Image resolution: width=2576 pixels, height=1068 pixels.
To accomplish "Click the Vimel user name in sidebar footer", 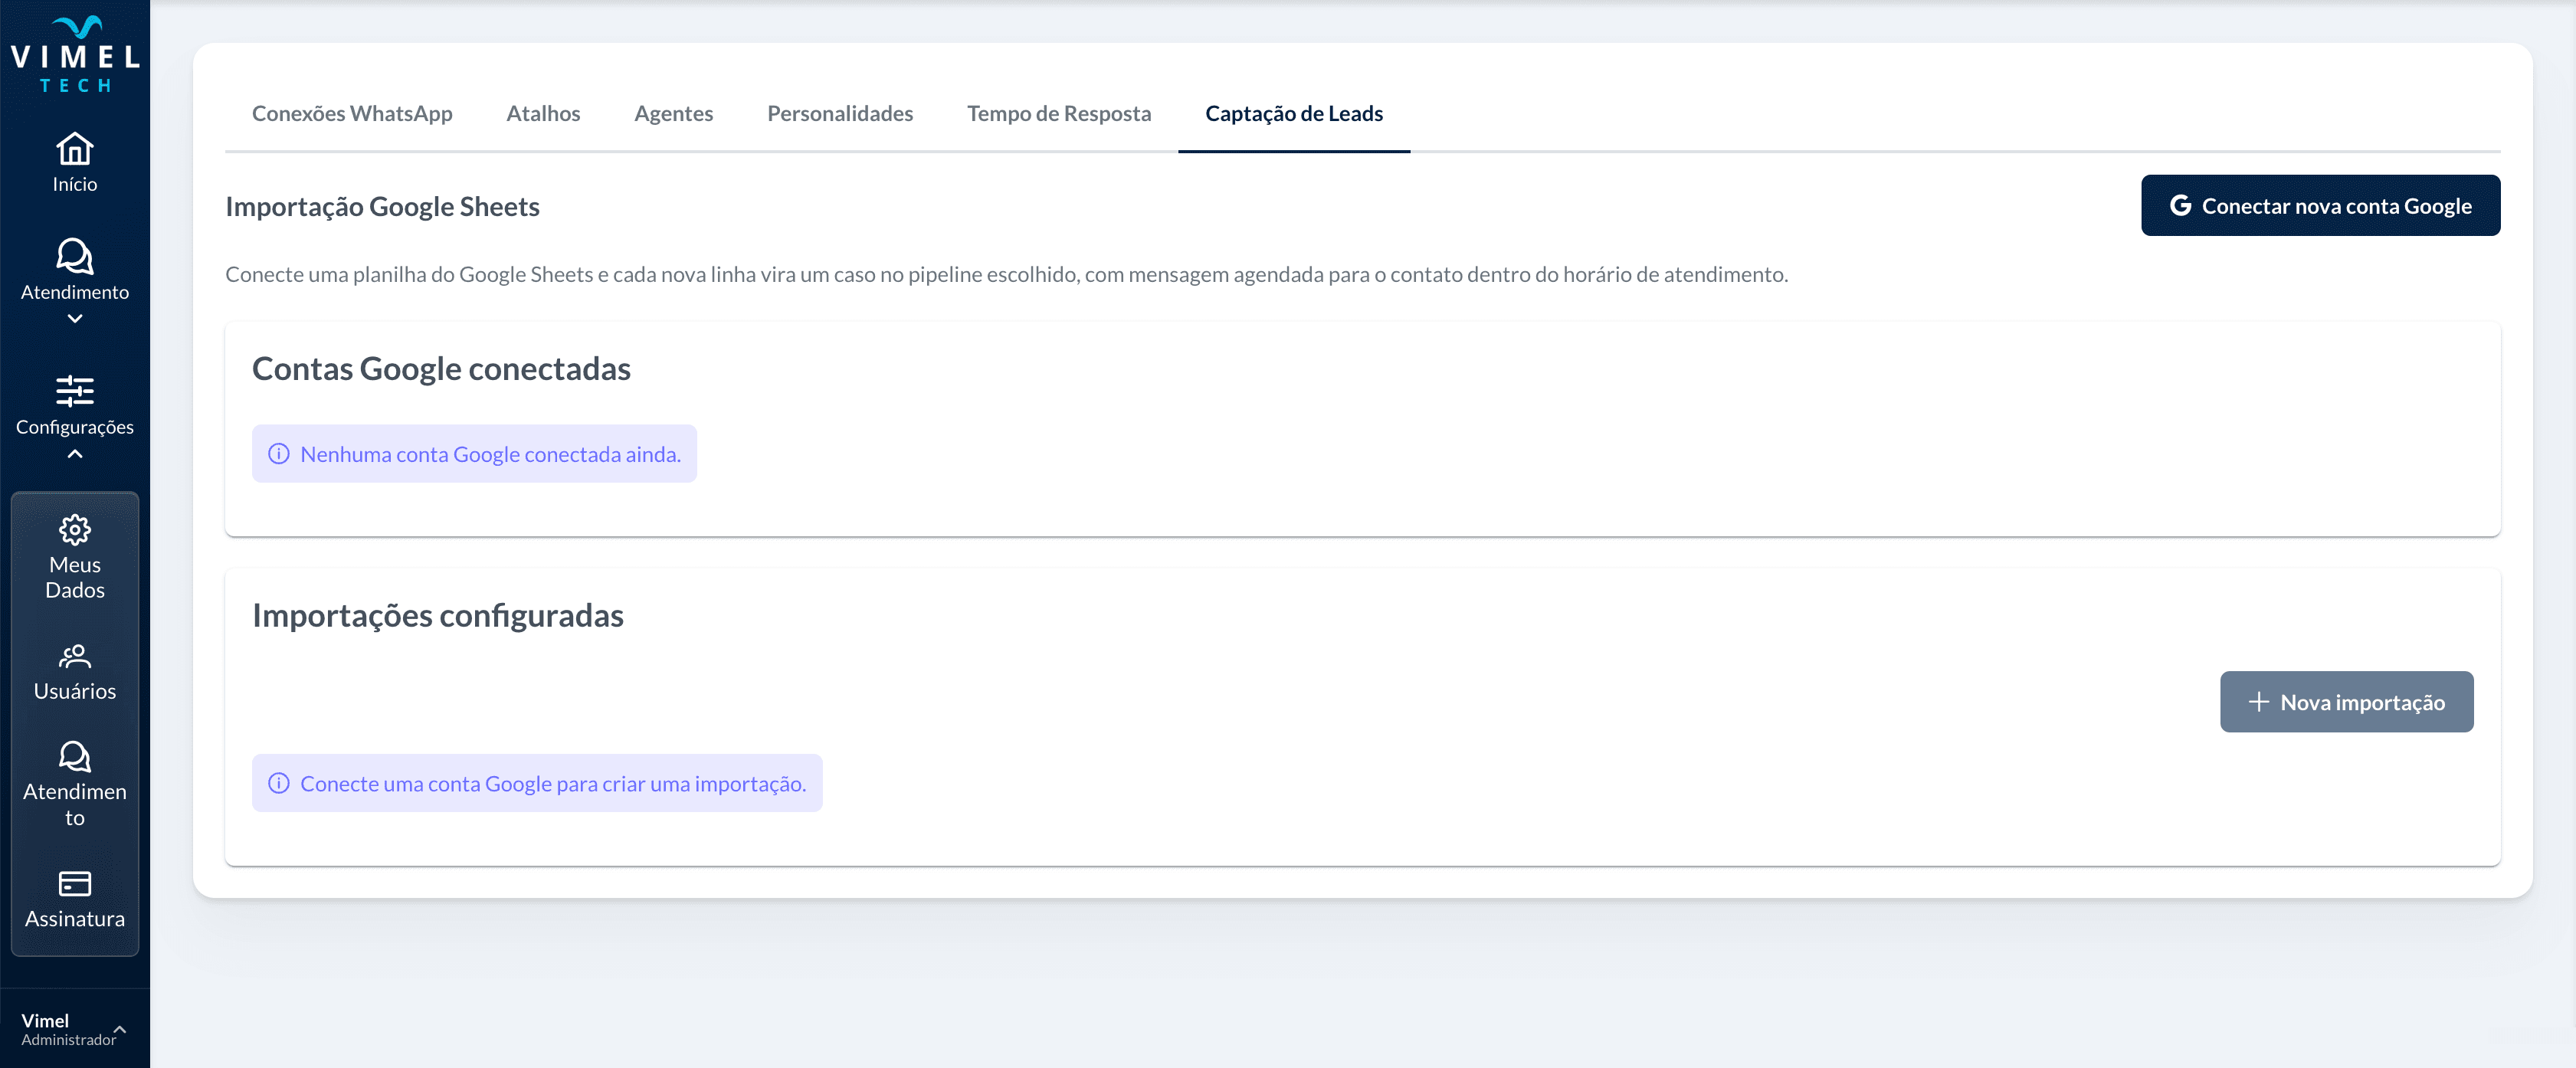I will 45,1020.
